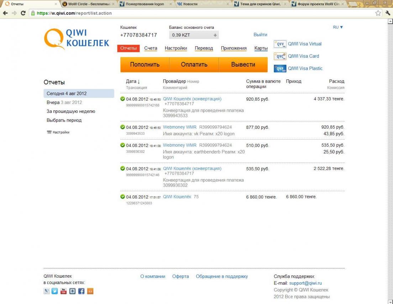393x304 pixels.
Task: Toggle sort order on Дата column
Action: point(133,82)
